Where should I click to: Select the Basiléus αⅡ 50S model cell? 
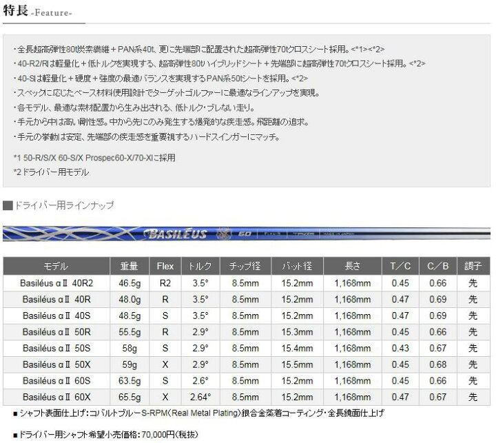coord(56,349)
